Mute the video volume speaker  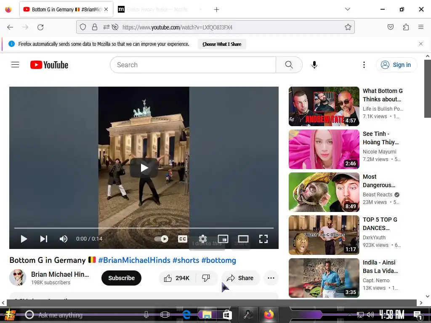click(x=63, y=239)
